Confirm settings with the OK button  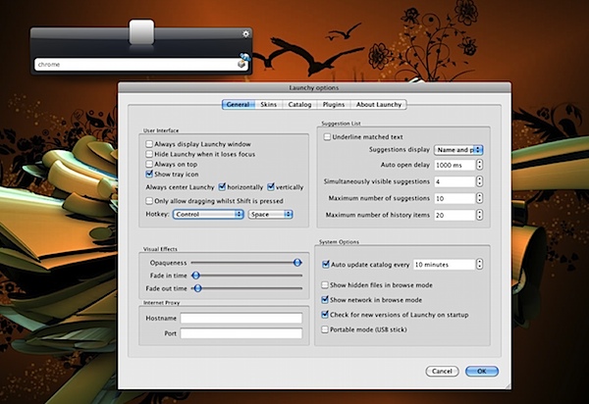[482, 371]
